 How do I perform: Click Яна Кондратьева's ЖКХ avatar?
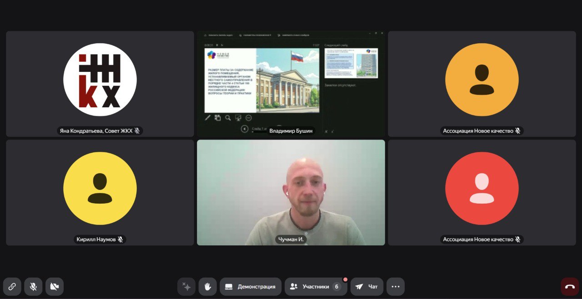click(x=100, y=80)
